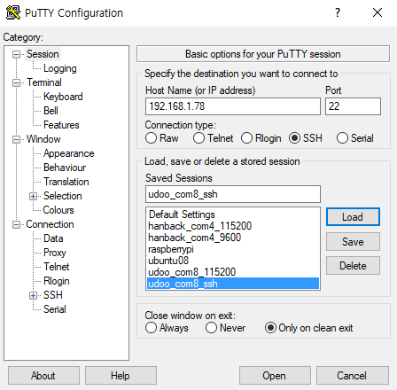This screenshot has height=390, width=397.
Task: Select udoo_com8_ssh in sessions list
Action: pyautogui.click(x=233, y=284)
